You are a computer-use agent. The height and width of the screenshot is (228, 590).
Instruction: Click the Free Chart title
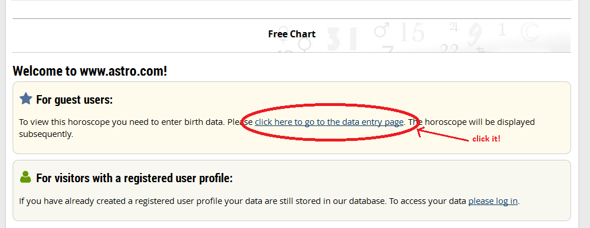[292, 34]
